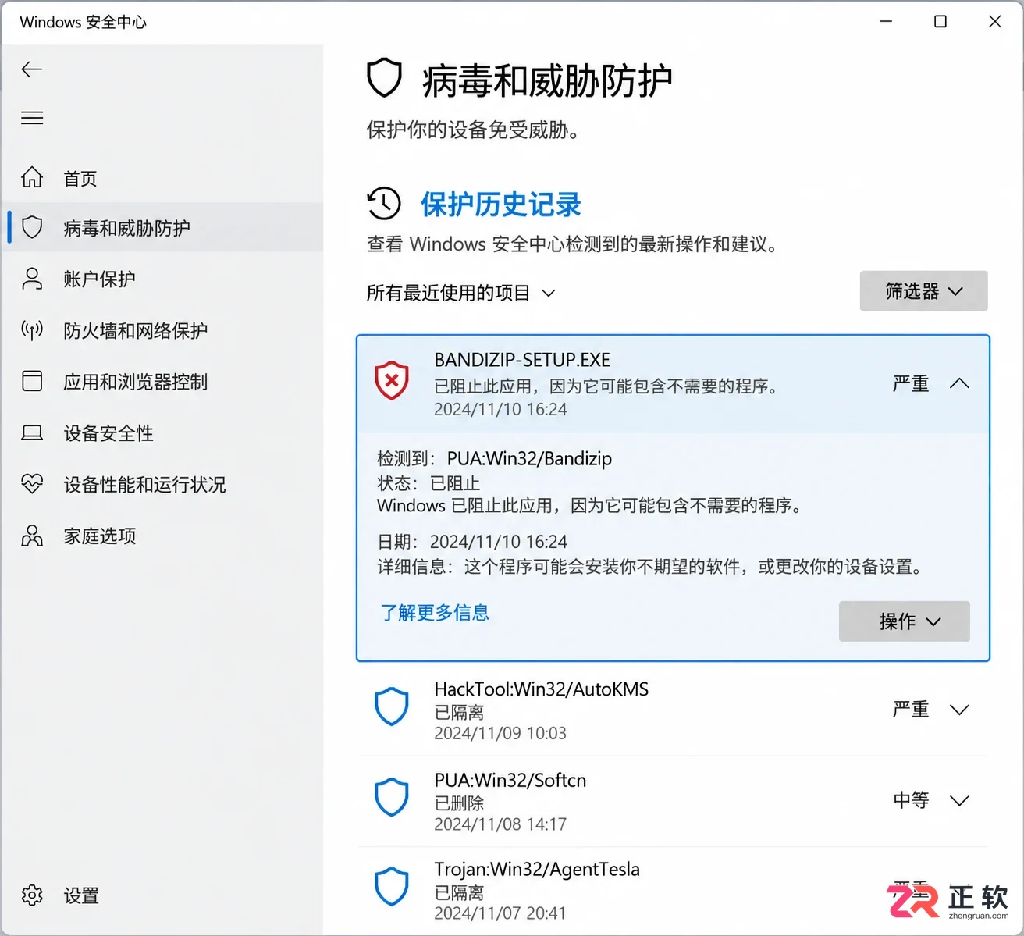This screenshot has height=936, width=1024.
Task: Maximize the Windows 安全中心 window
Action: tap(940, 22)
